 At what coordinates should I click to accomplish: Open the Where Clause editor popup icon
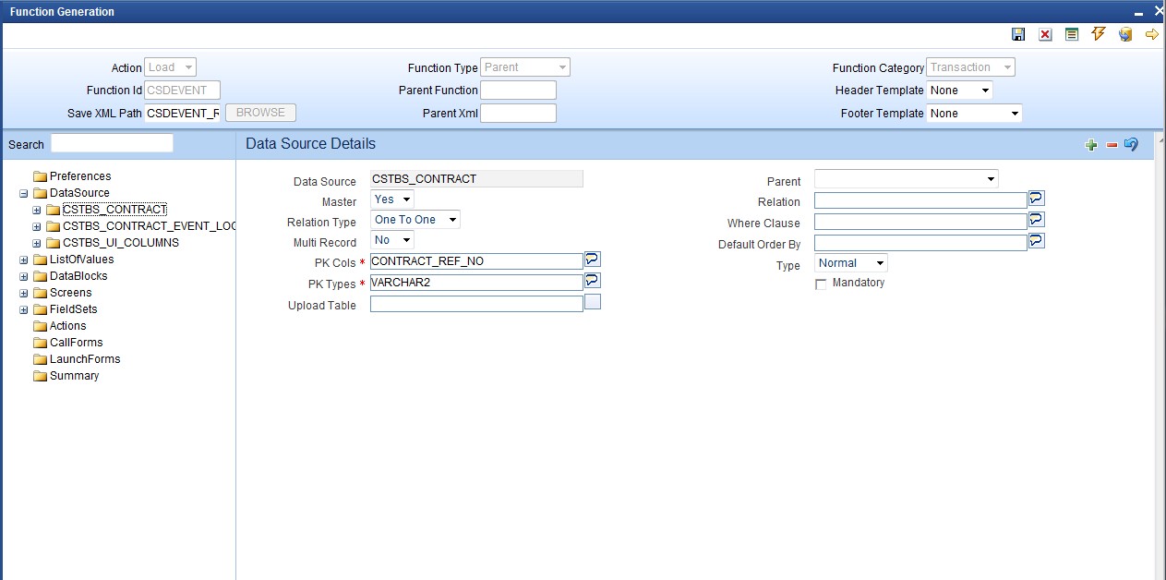click(1037, 220)
